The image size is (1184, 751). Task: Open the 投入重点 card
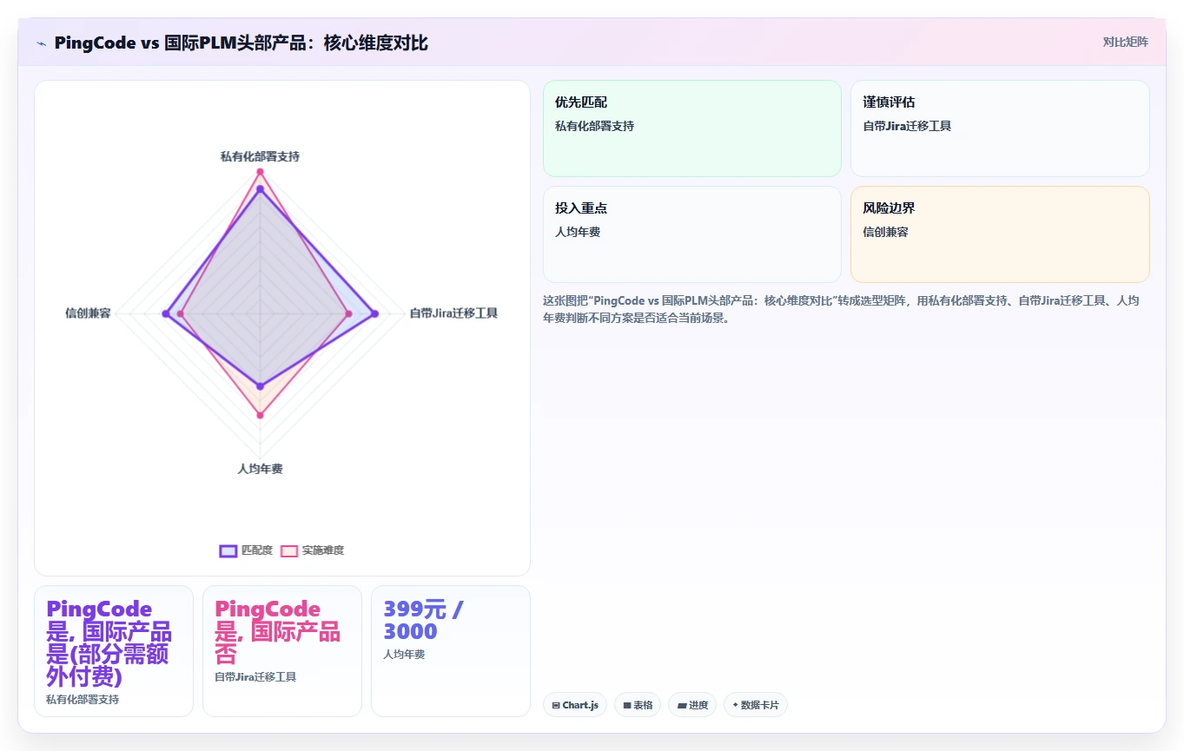coord(692,234)
